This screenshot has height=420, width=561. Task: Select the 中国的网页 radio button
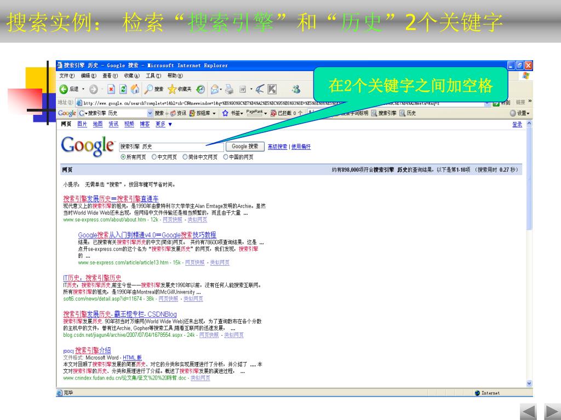[x=226, y=157]
